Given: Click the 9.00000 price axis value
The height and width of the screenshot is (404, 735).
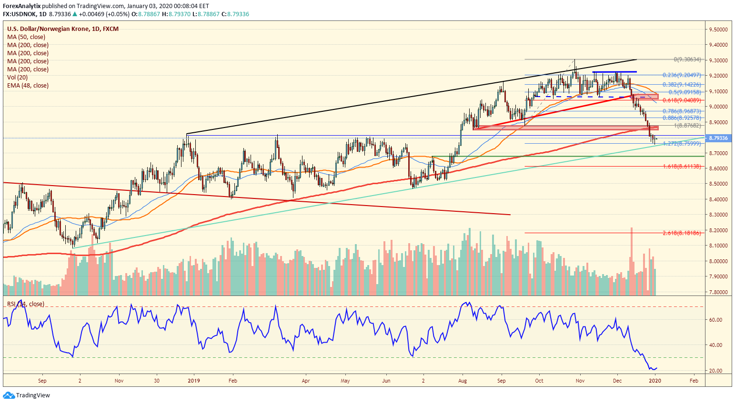Looking at the screenshot, I should 718,107.
